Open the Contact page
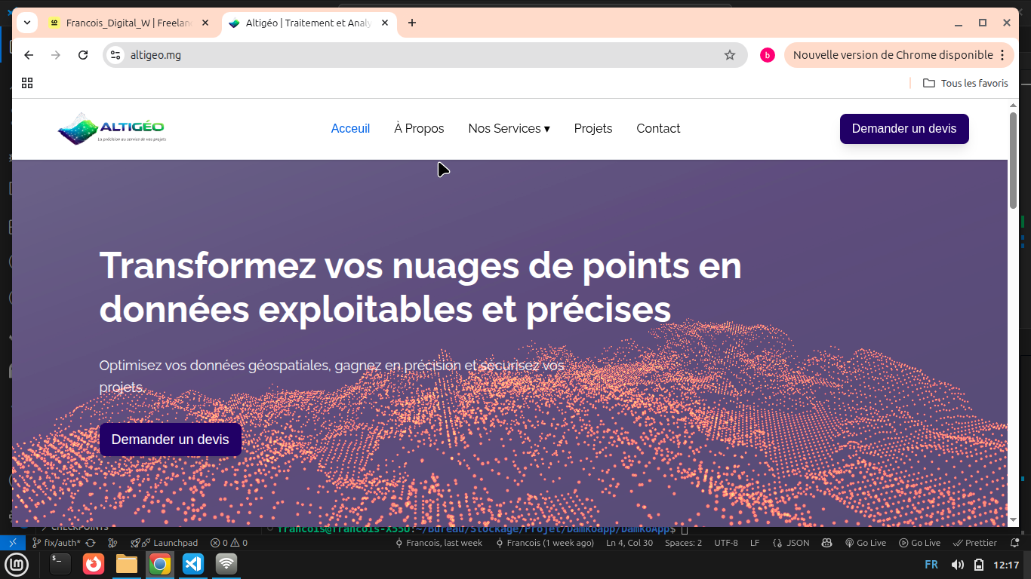This screenshot has width=1031, height=579. click(658, 129)
